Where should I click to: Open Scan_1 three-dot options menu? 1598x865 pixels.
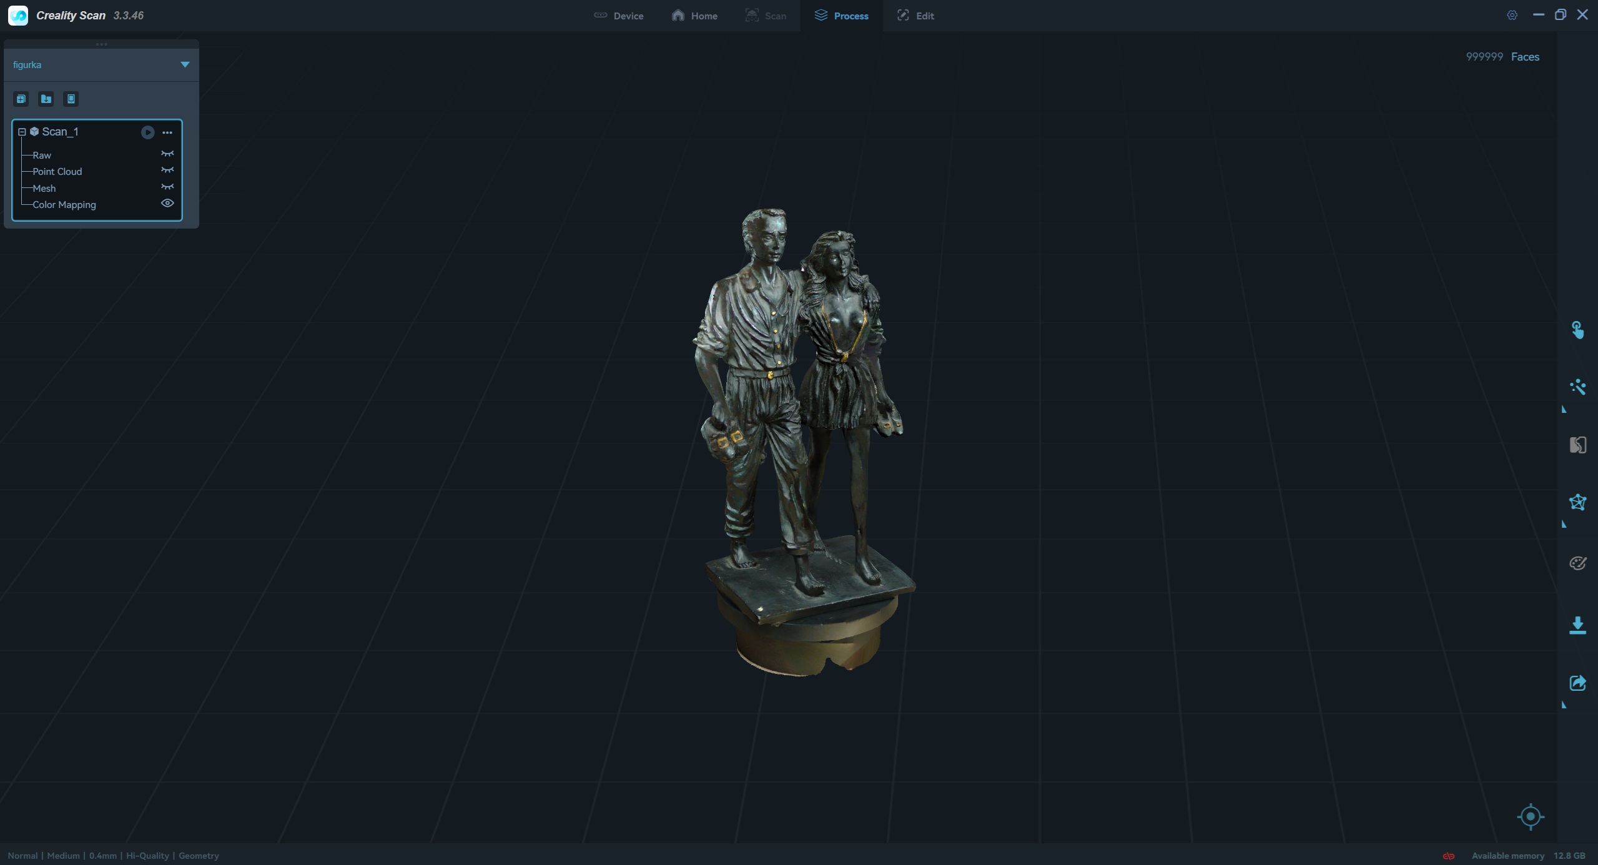point(167,132)
